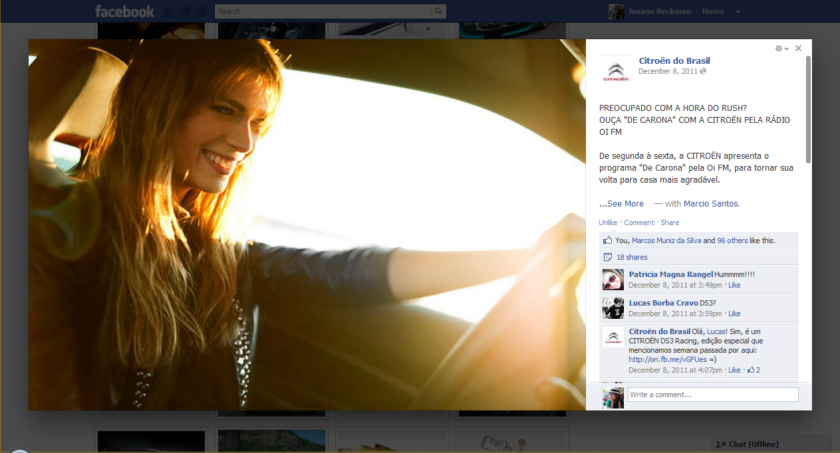Image resolution: width=840 pixels, height=453 pixels.
Task: Click thumbs-up icon beside likes summary
Action: click(607, 240)
